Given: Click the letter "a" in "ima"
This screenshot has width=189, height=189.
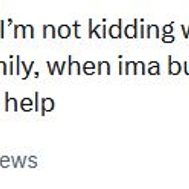Looking at the screenshot, I should click(x=153, y=69).
